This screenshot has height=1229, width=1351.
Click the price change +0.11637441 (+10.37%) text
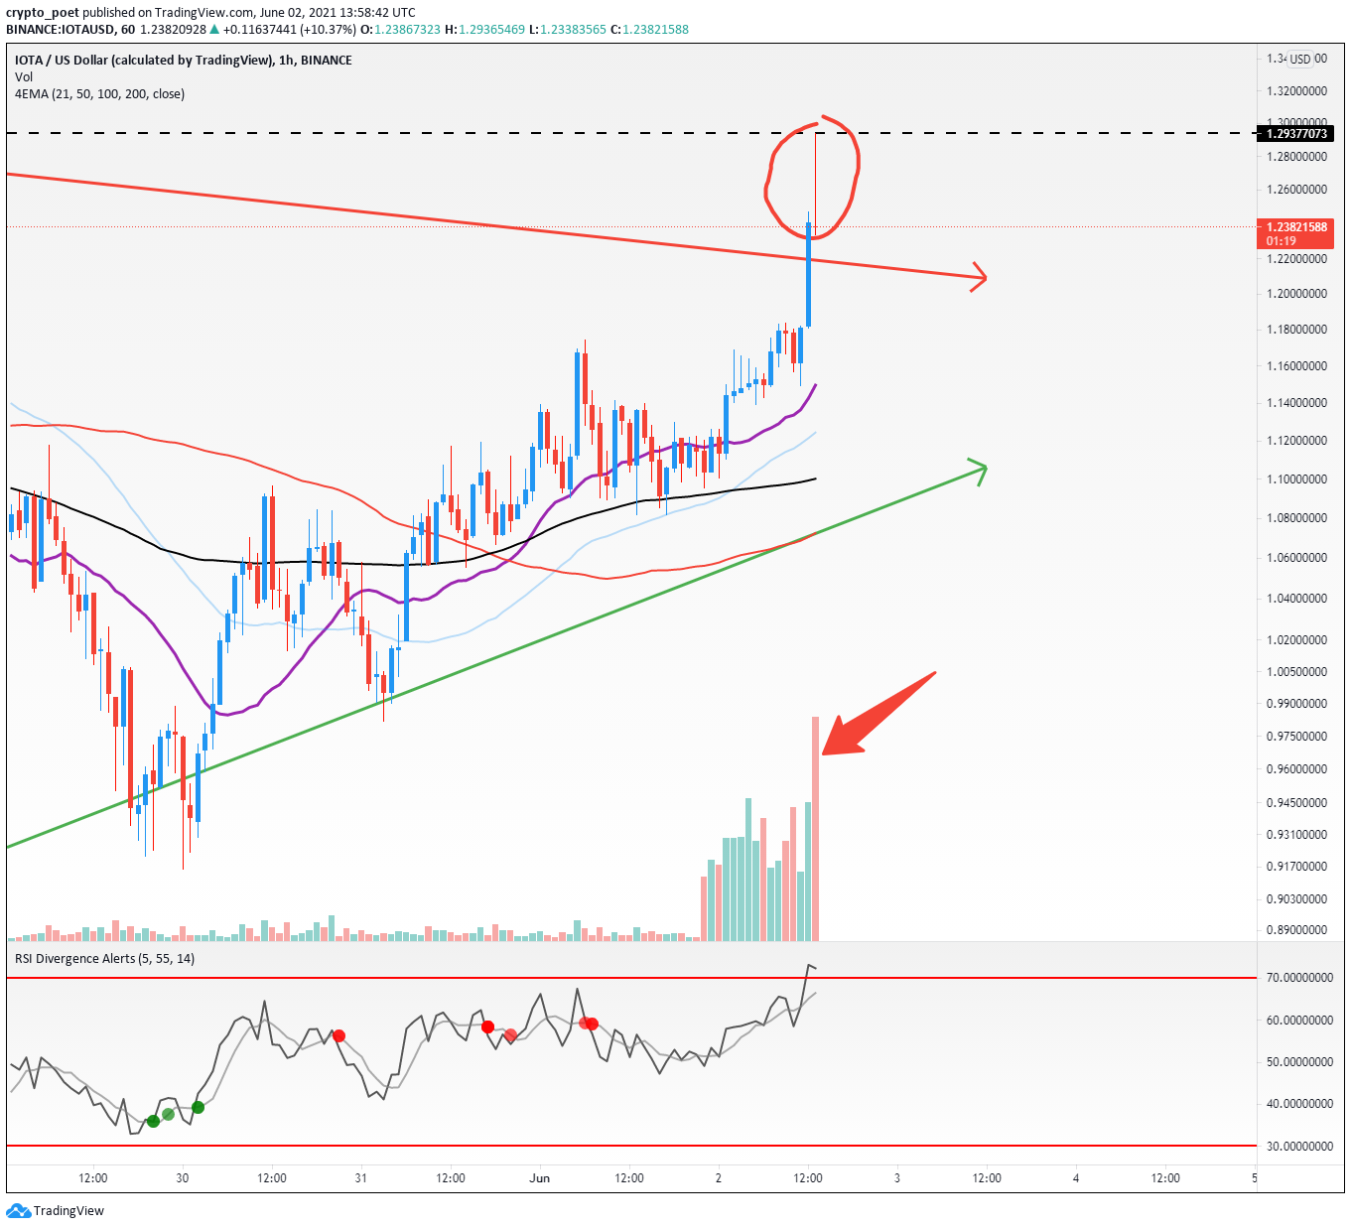point(290,30)
